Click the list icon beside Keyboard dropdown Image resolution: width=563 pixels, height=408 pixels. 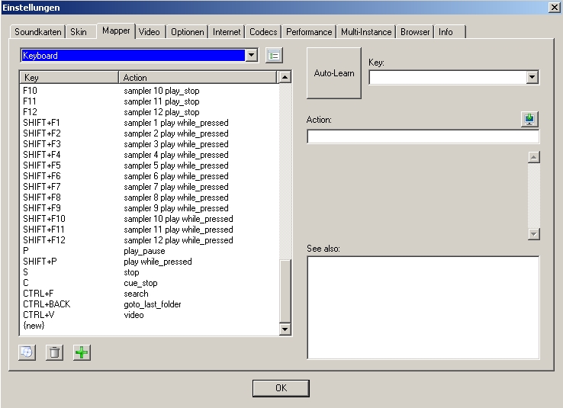(274, 56)
